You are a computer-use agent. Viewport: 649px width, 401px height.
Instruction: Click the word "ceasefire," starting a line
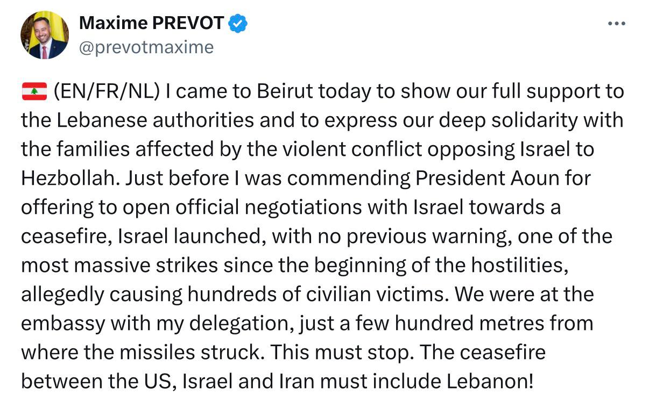(62, 237)
